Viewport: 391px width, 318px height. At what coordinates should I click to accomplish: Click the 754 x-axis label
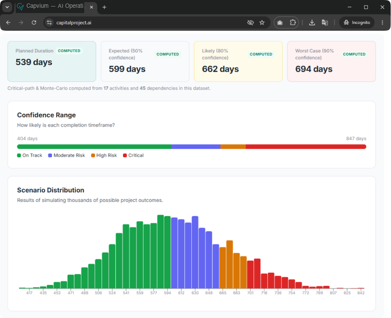tap(292, 293)
